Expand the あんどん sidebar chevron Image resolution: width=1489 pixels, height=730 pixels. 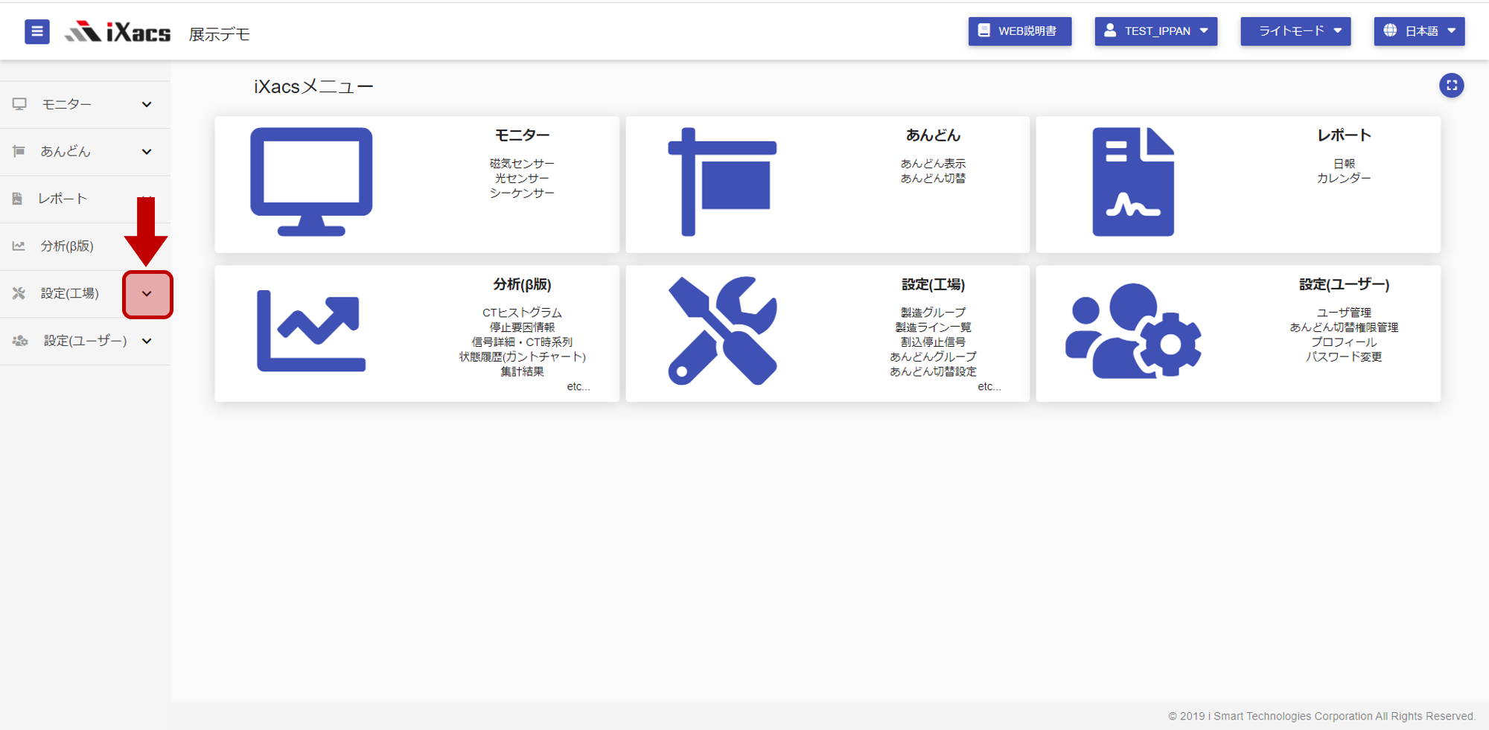click(147, 152)
